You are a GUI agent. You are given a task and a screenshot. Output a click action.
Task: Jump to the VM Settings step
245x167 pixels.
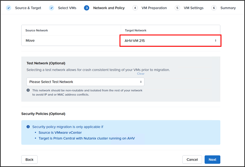pyautogui.click(x=193, y=8)
